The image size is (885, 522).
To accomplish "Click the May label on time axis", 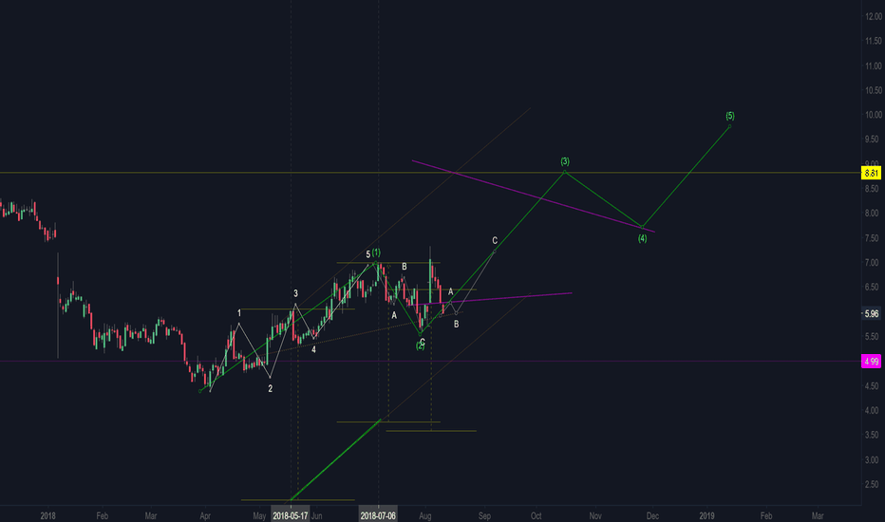I will click(259, 515).
